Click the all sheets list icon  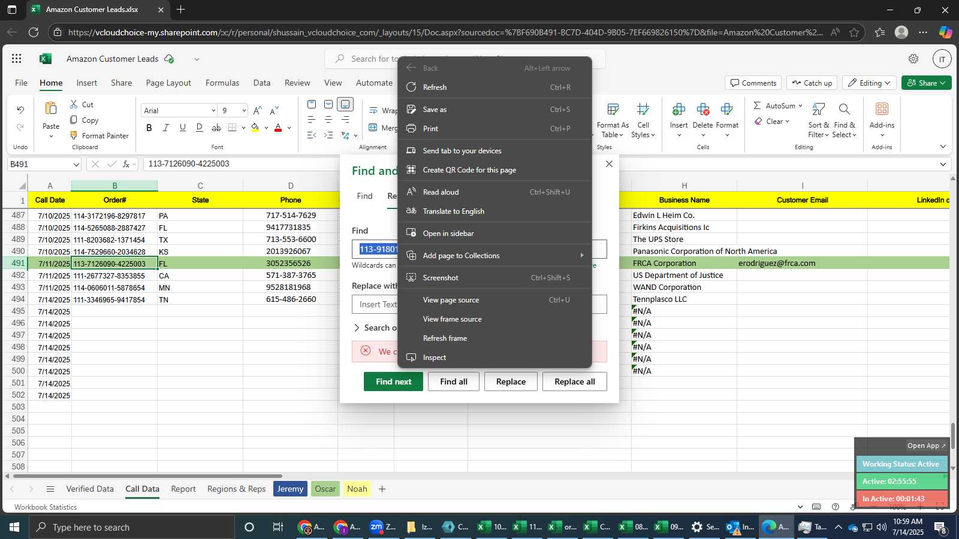tap(50, 489)
